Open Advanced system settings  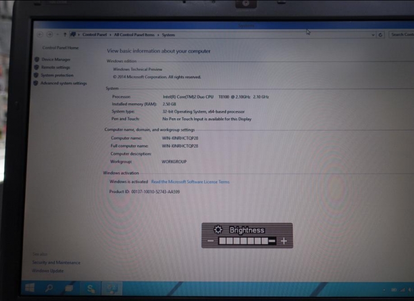pos(64,83)
